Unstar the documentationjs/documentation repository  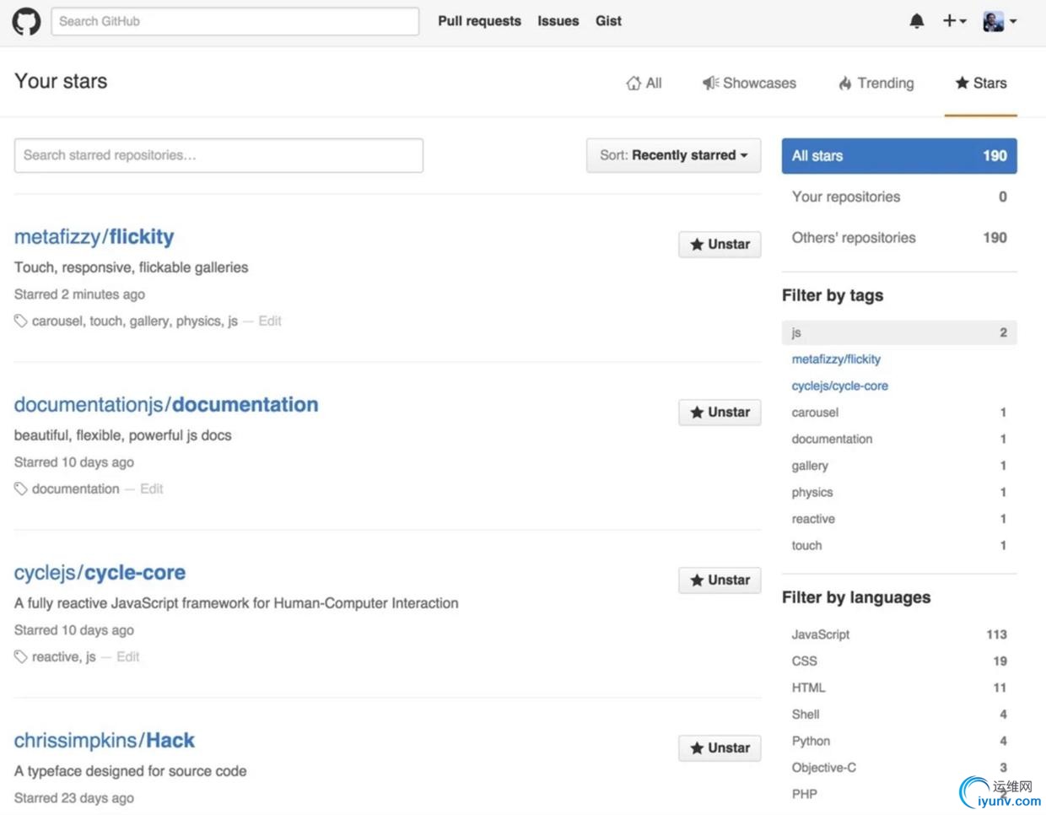(x=720, y=413)
